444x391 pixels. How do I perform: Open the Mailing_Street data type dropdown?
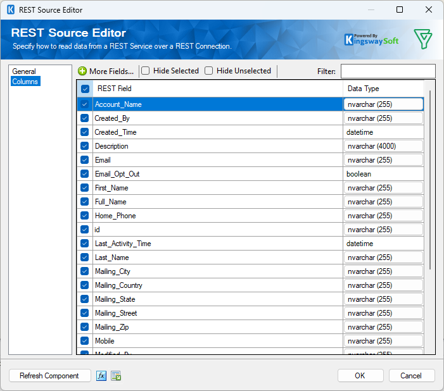[383, 313]
